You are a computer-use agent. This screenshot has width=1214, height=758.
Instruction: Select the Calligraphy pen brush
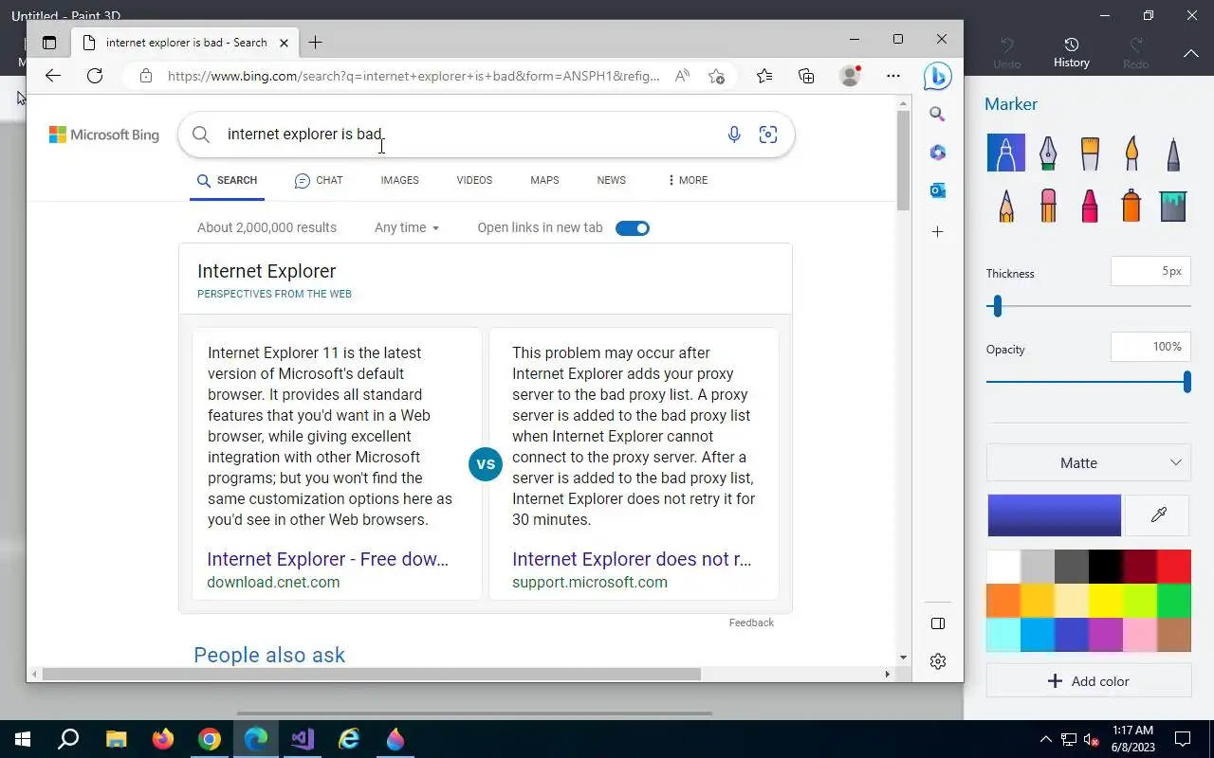[x=1048, y=153]
